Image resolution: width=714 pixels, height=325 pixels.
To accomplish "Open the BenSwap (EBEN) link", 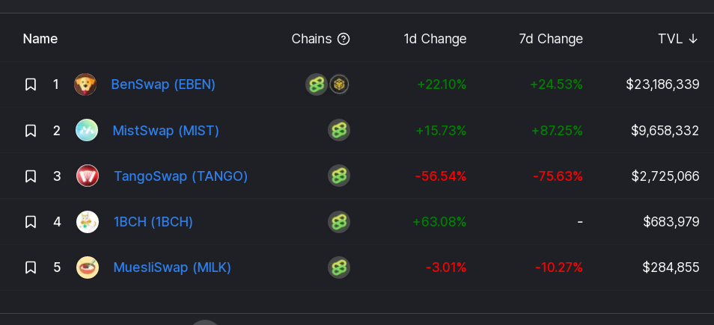I will point(163,84).
